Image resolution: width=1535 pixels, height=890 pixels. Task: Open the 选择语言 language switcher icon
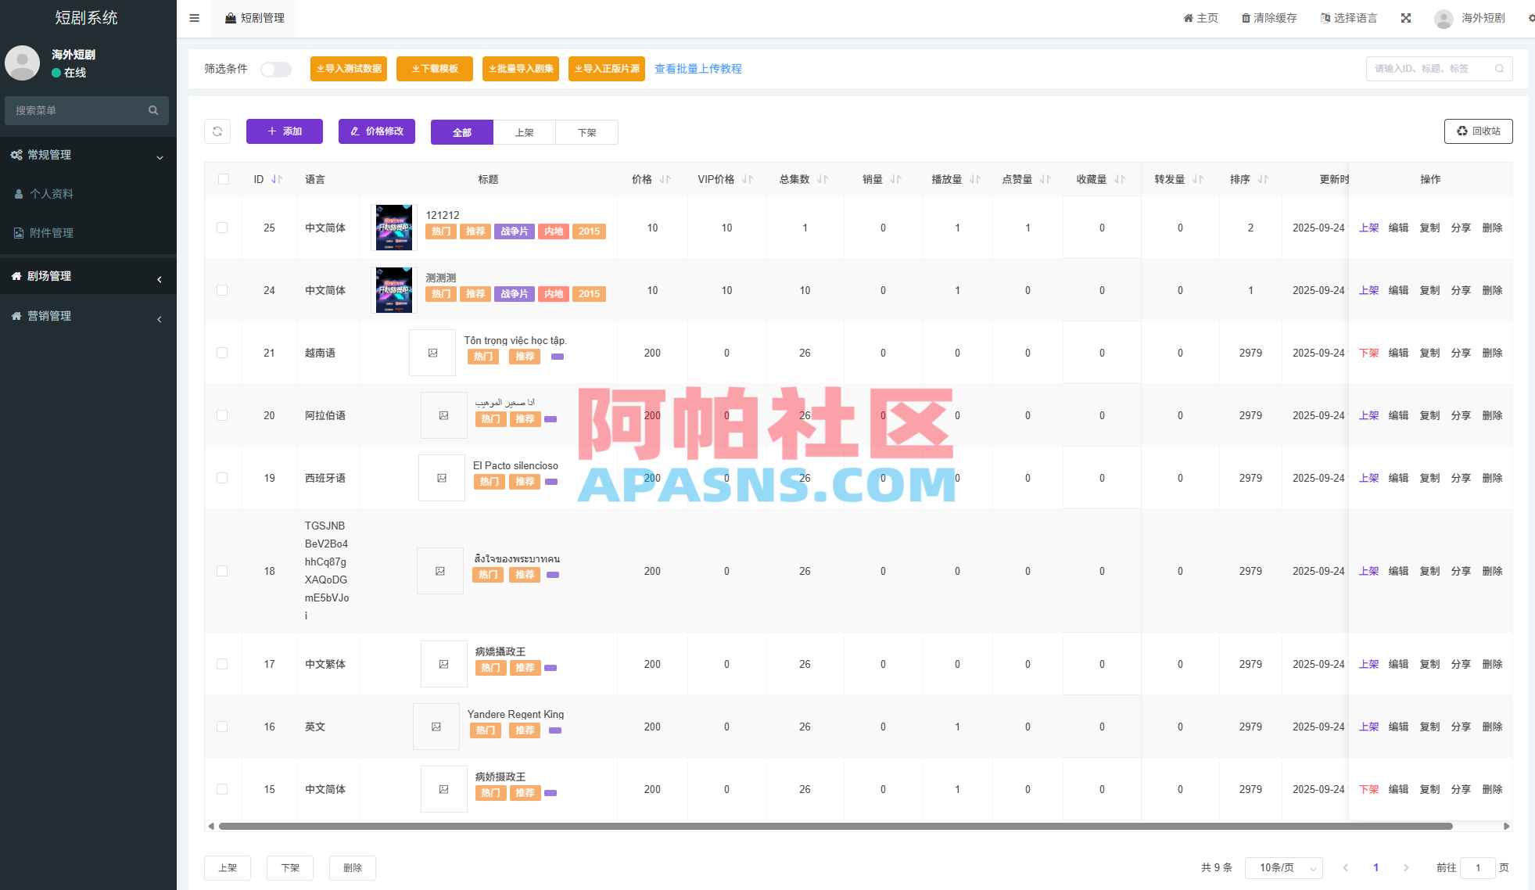1324,17
